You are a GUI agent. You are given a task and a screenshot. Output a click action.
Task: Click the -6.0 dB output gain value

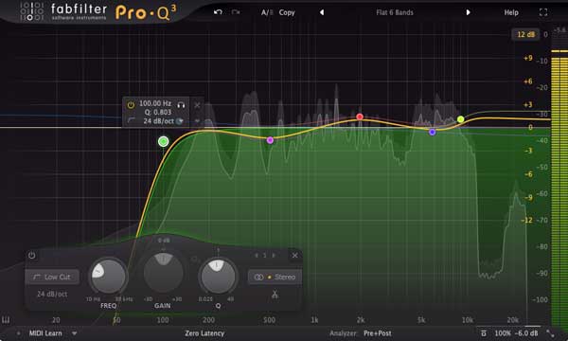click(x=526, y=333)
